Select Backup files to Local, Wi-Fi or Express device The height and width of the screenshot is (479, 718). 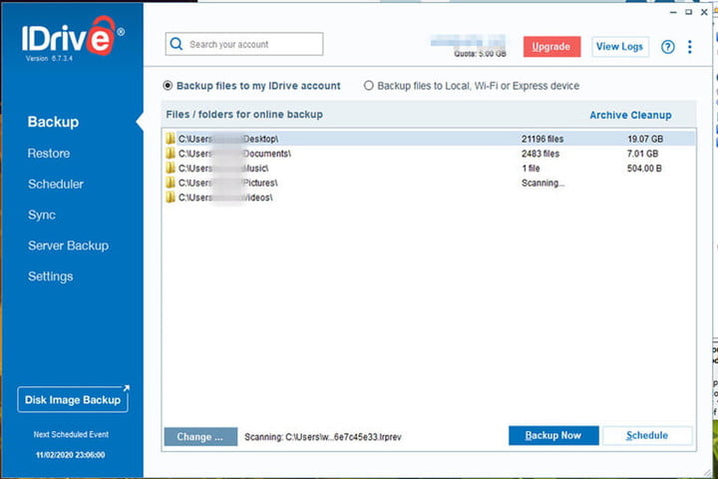click(369, 86)
